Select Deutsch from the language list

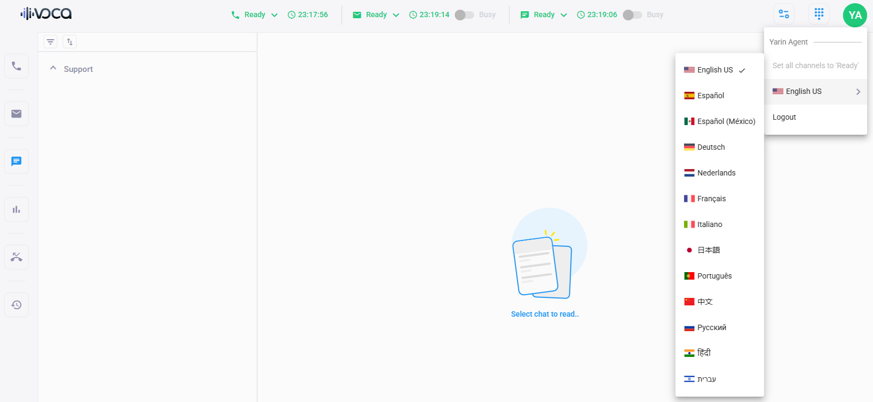point(711,147)
